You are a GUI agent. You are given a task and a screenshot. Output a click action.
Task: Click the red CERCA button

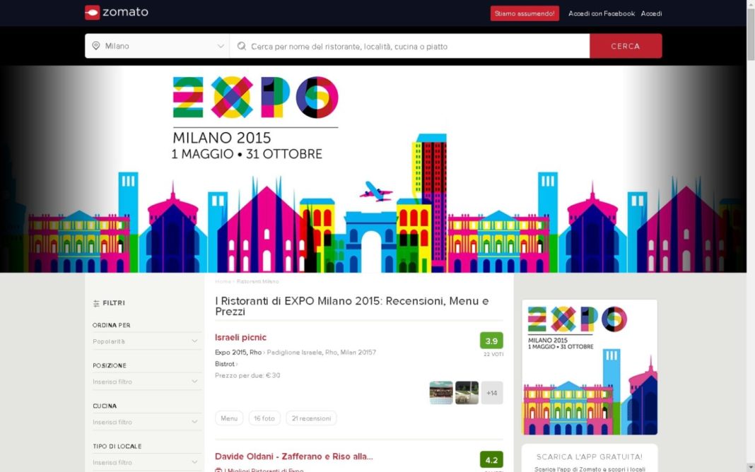626,46
